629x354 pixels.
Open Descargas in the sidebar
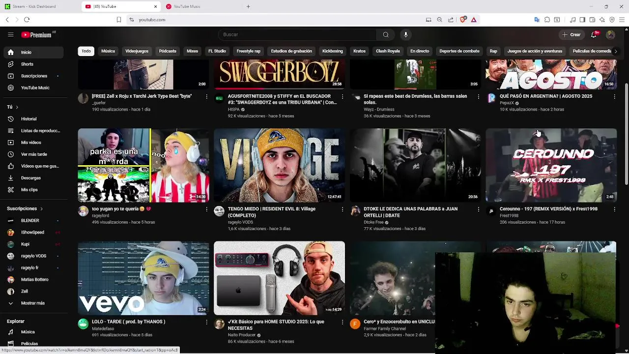pos(33,177)
